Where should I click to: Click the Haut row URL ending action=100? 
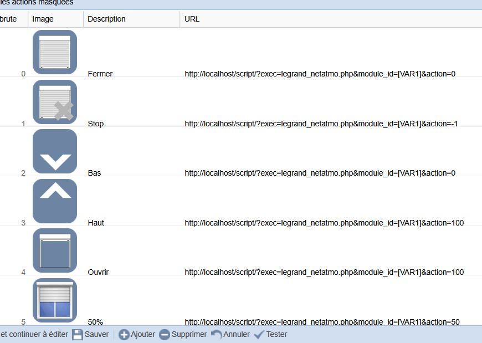point(324,223)
